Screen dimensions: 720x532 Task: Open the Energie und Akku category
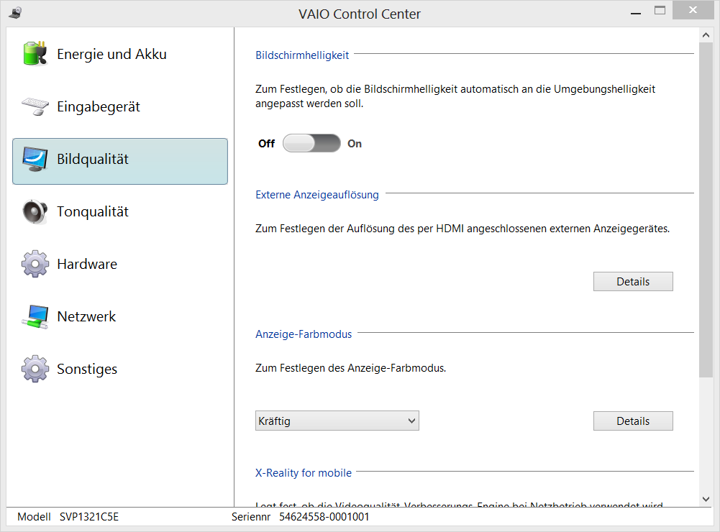(x=111, y=54)
